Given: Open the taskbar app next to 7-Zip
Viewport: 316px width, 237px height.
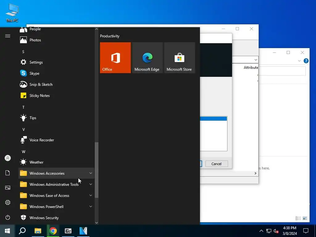Looking at the screenshot, I should (x=83, y=231).
